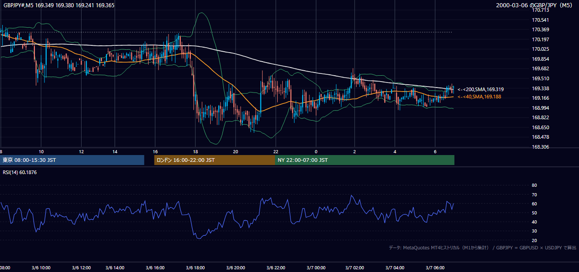The height and width of the screenshot is (272, 579).
Task: Click price axis value 170.713
Action: coord(540,10)
